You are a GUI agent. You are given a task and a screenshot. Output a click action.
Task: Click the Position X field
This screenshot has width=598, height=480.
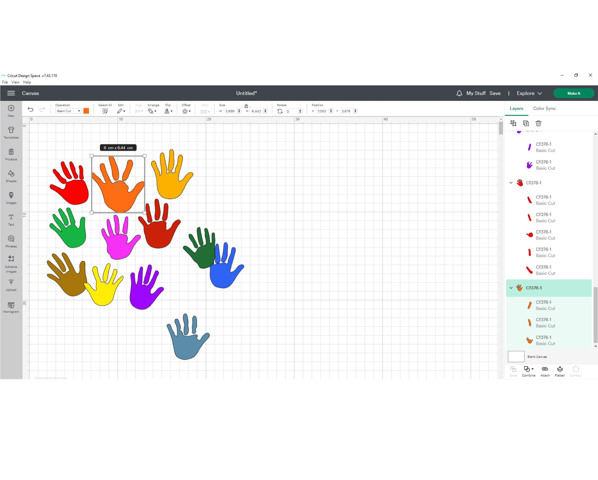[x=322, y=111]
